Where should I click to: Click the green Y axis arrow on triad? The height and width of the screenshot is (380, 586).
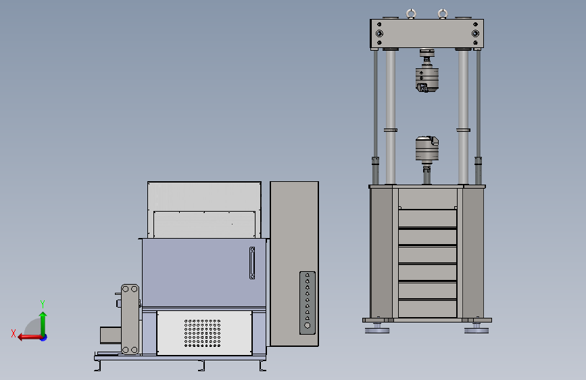tap(43, 323)
